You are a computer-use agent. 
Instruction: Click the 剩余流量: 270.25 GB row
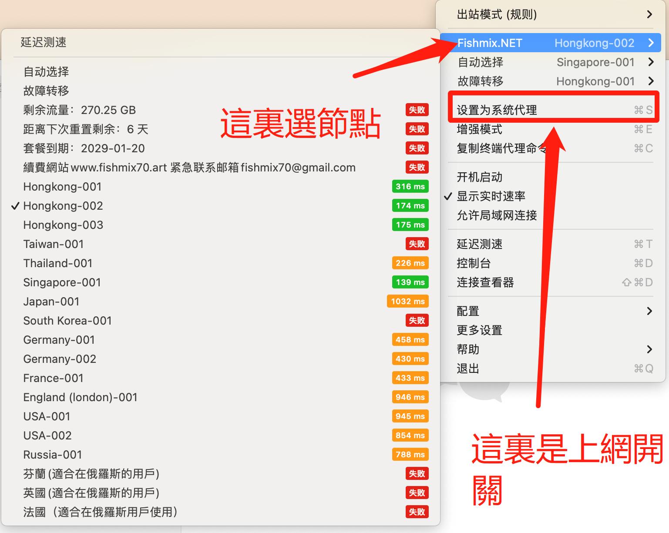click(220, 110)
